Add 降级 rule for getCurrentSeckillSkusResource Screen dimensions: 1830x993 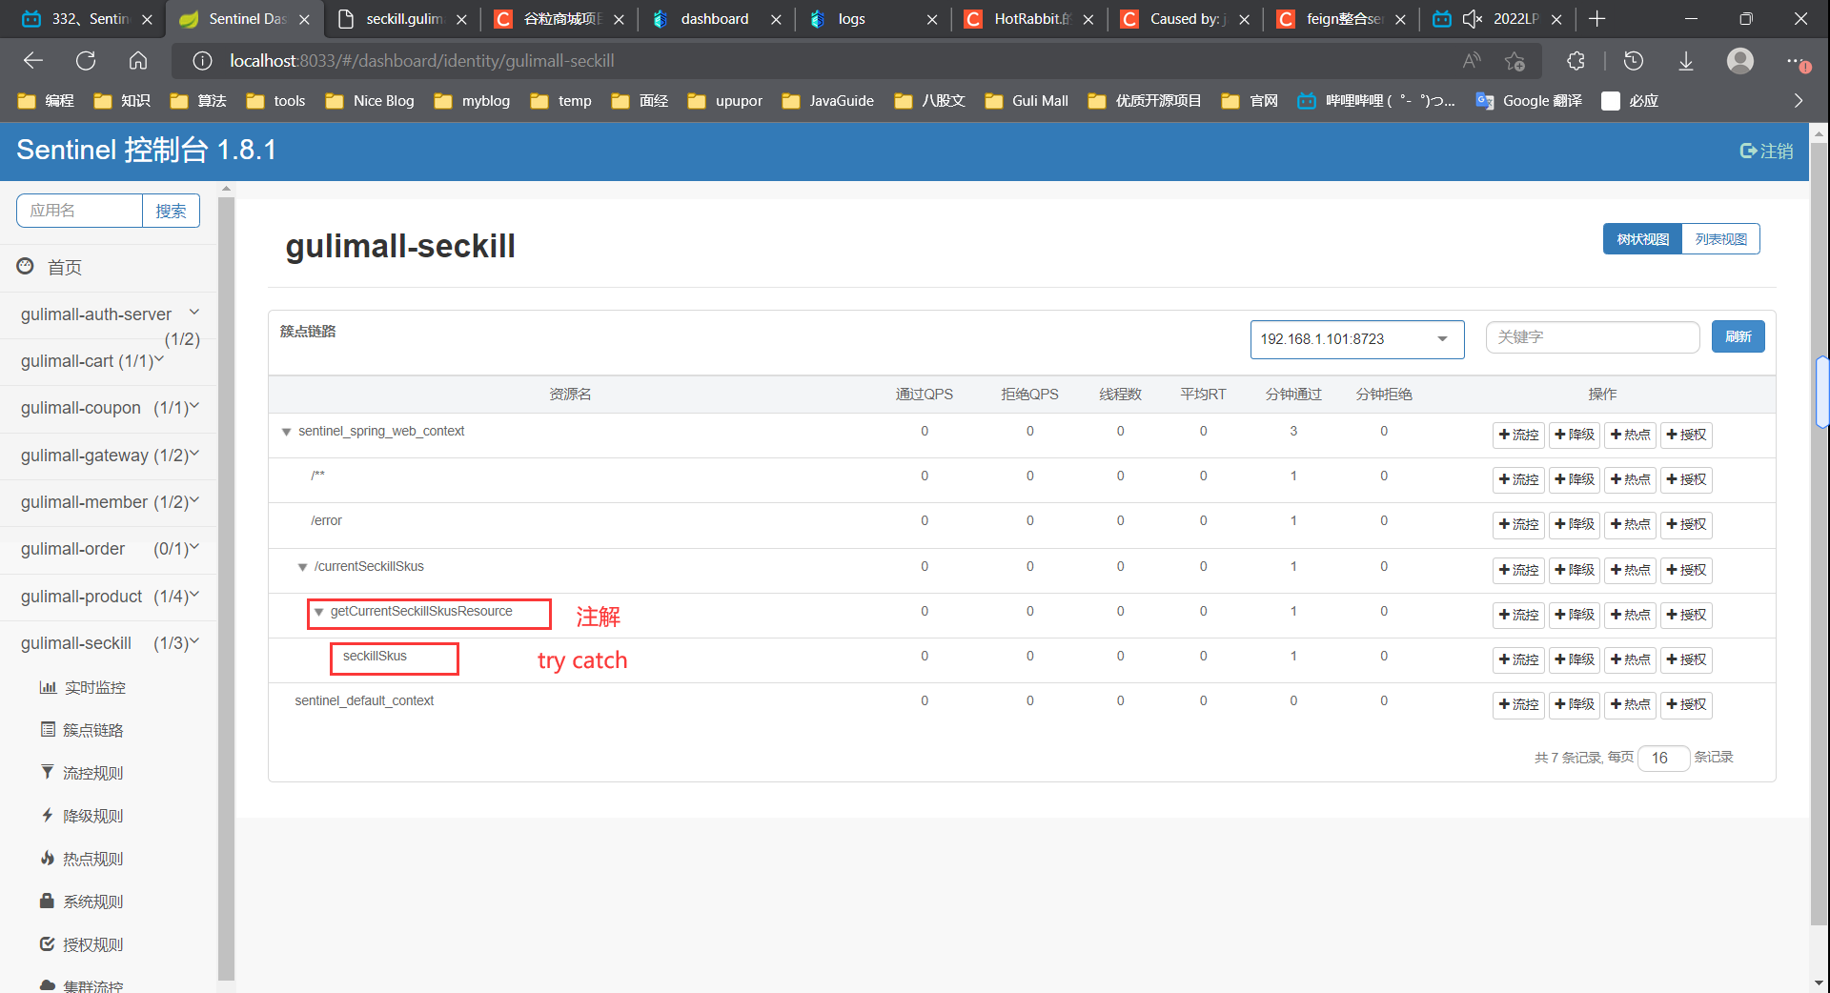(x=1575, y=615)
